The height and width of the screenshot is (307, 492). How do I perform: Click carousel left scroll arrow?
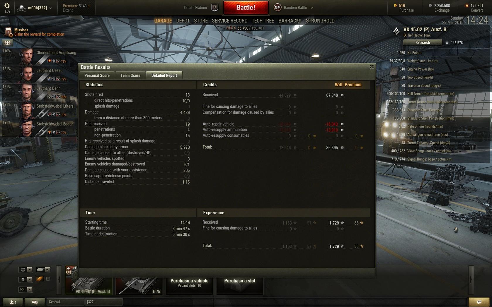click(59, 279)
